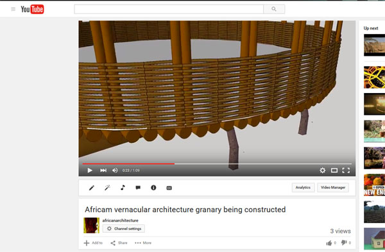This screenshot has height=252, width=385.
Task: Open the magic wand enhancements tool
Action: point(107,188)
